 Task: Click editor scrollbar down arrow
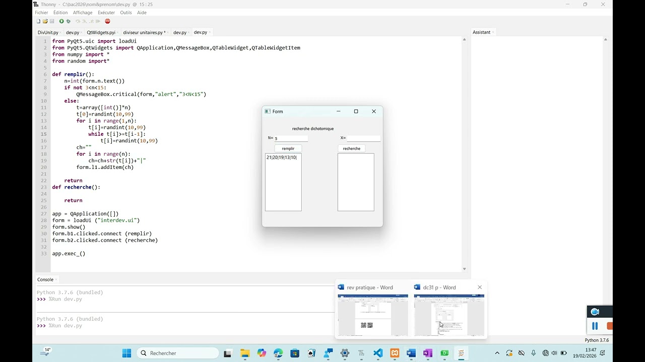[x=464, y=269]
